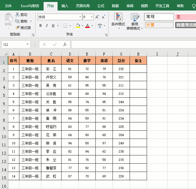Click inside the formula bar input
Viewport: 196px width, 189px height.
134,44
